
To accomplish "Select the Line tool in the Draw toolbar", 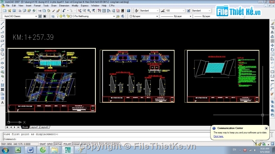I will click(x=3, y=23).
